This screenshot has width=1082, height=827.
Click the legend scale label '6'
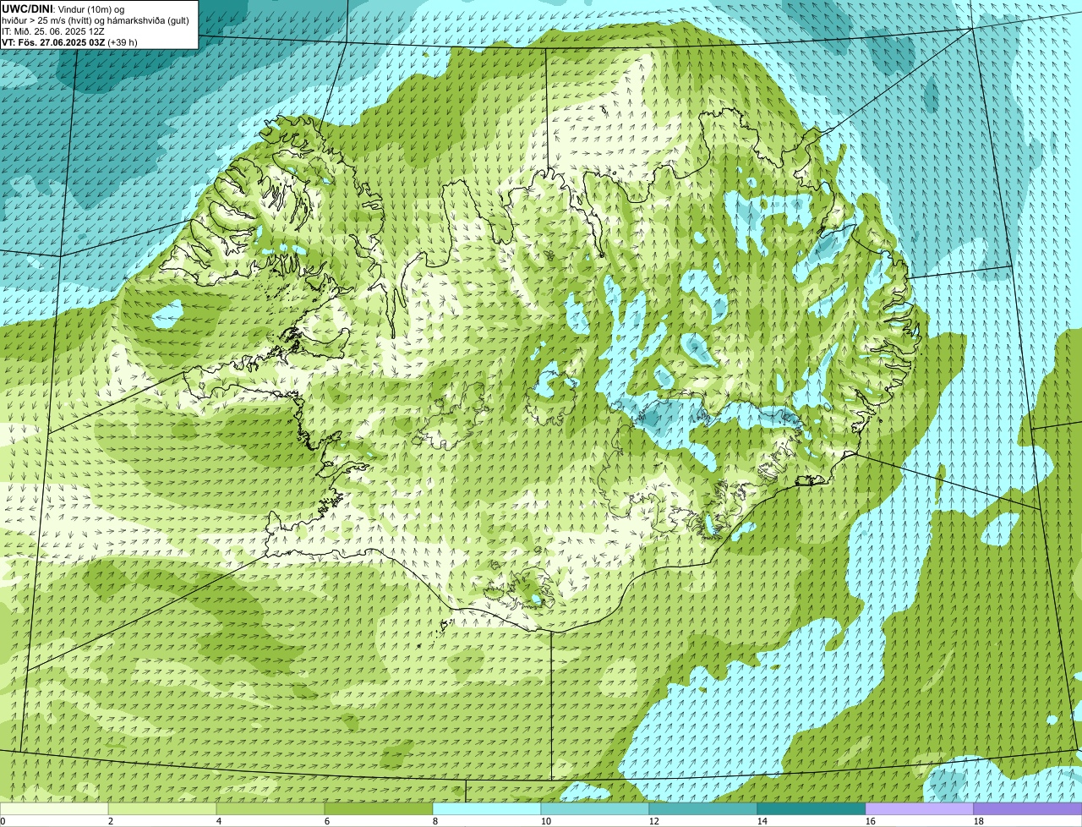point(327,821)
